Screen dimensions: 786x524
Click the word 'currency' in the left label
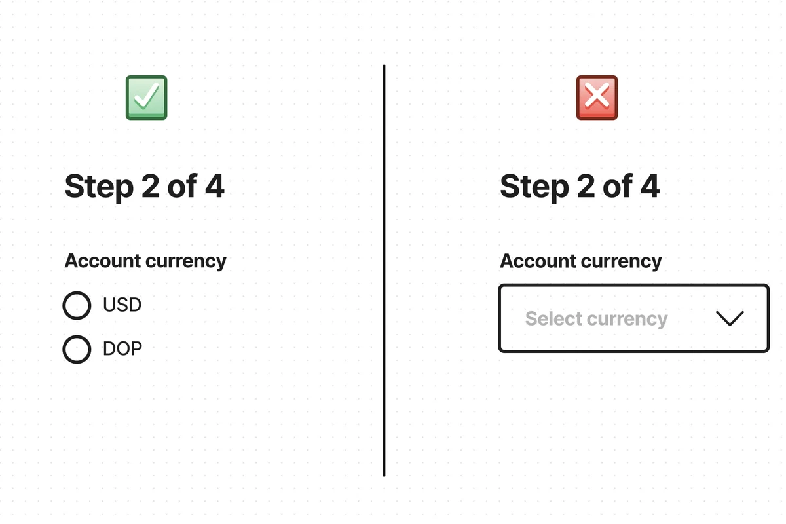186,262
